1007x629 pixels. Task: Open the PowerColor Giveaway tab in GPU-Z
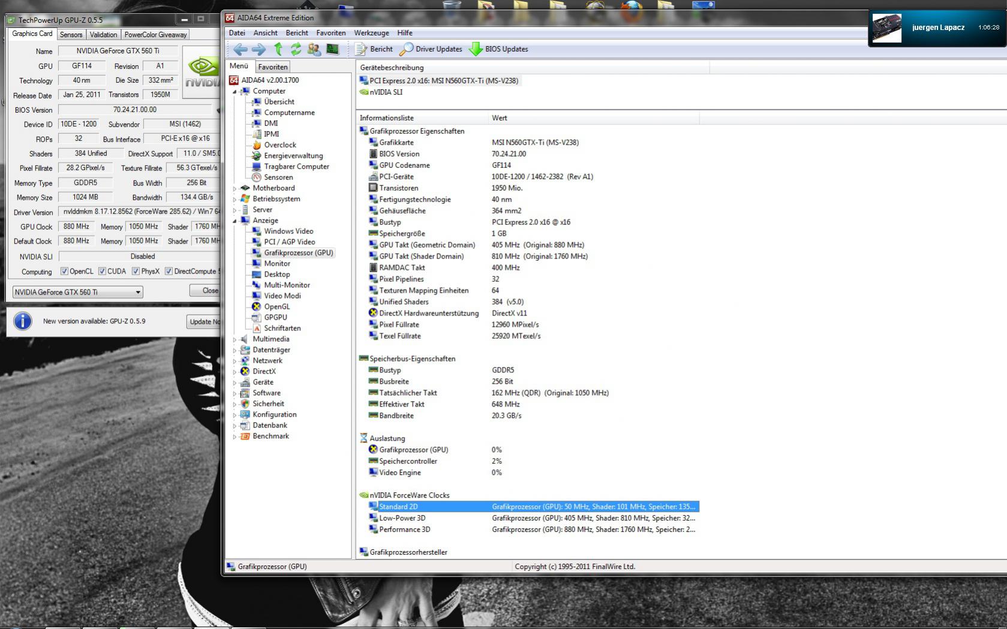(x=155, y=35)
